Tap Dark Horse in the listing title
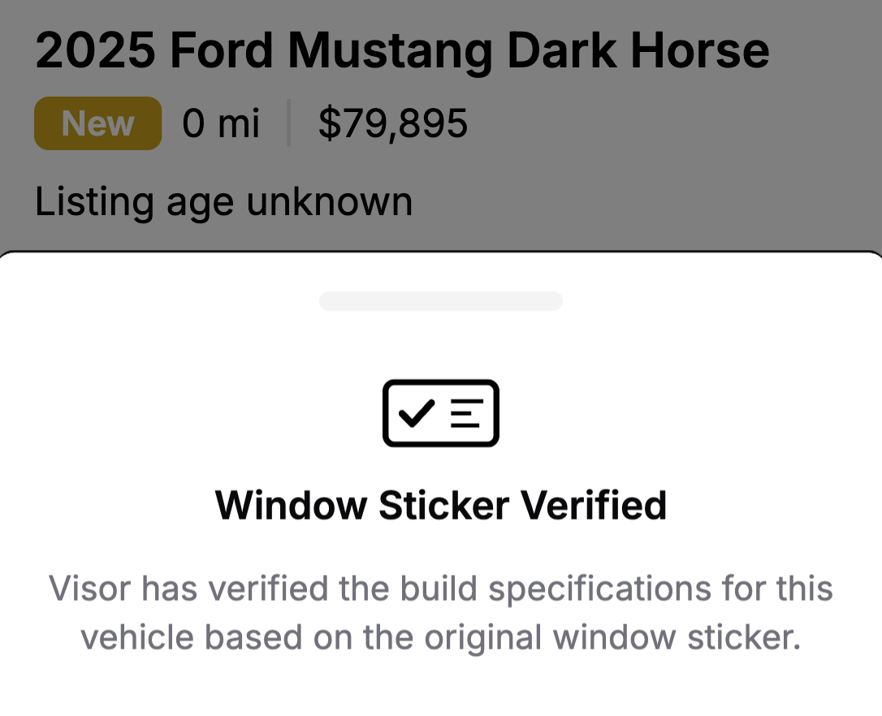 (638, 50)
